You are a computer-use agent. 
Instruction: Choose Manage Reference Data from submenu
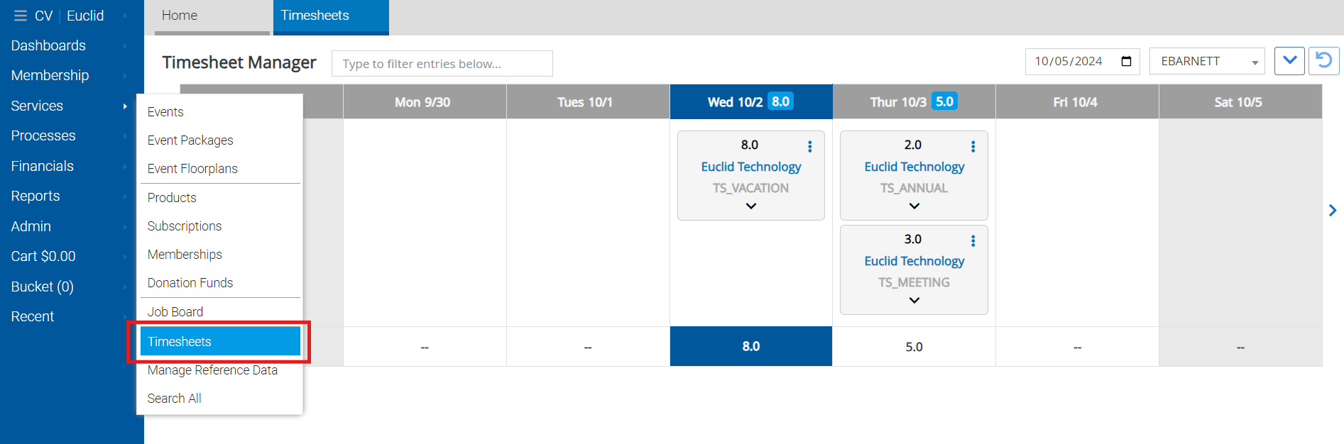(220, 370)
